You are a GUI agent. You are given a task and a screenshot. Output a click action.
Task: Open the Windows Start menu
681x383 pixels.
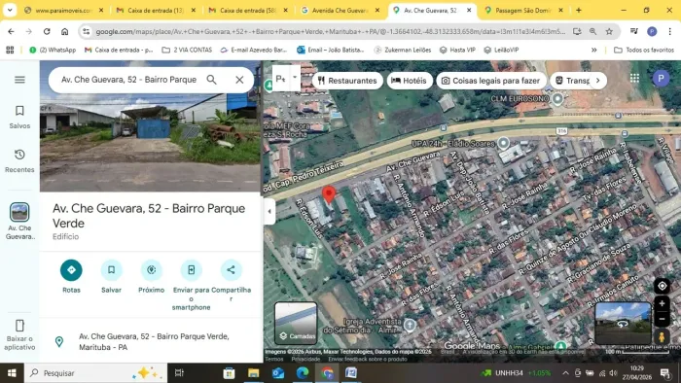[12, 373]
